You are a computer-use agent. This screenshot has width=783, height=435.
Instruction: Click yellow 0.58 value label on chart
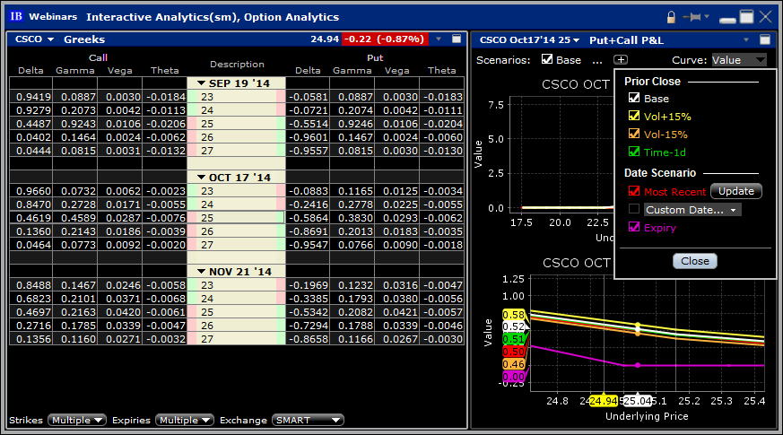pos(513,315)
